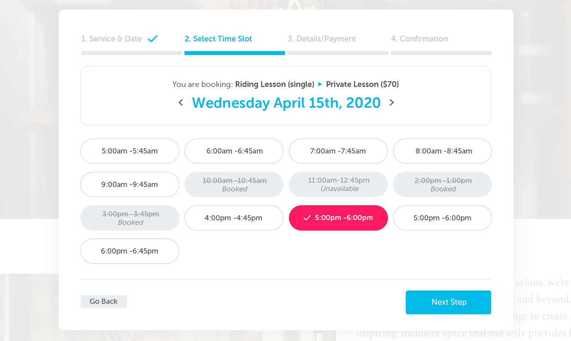571x341 pixels.
Task: Open the Service & Date step tab
Action: pos(112,39)
